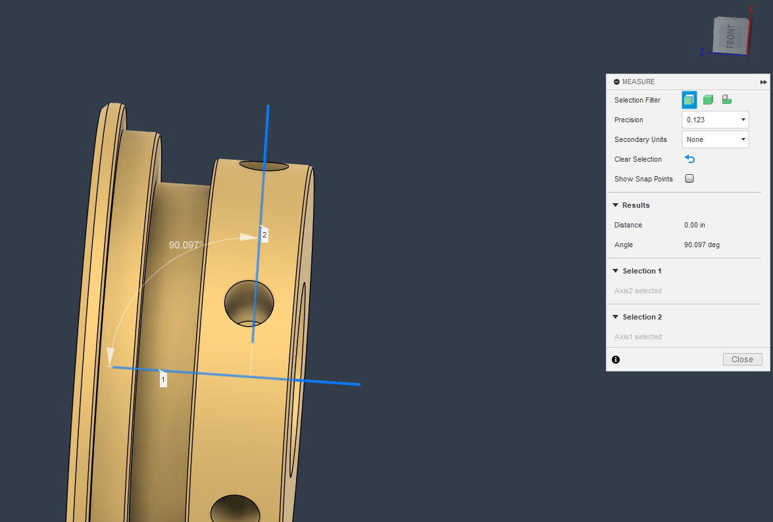Click the round hole on the model's side
Screen dimensions: 773x522
click(249, 304)
